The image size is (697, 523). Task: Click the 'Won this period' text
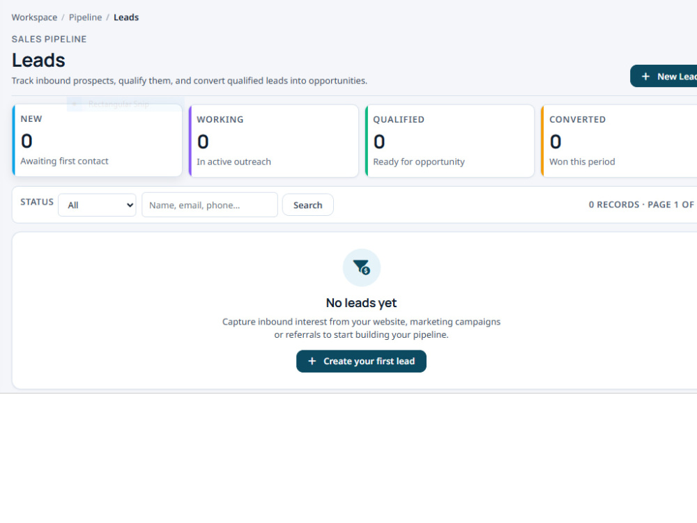[x=582, y=162]
